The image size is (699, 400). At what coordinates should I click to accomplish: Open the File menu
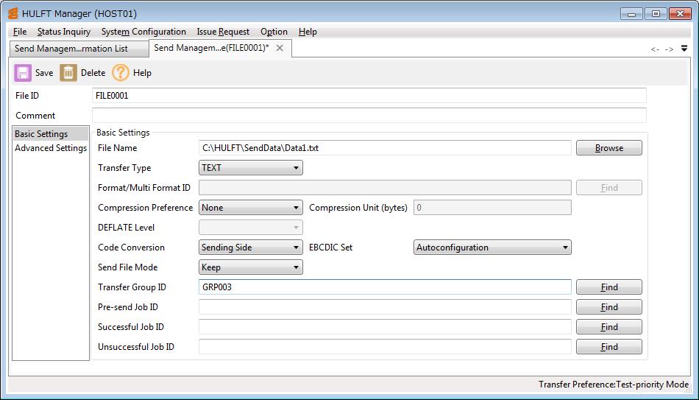20,32
